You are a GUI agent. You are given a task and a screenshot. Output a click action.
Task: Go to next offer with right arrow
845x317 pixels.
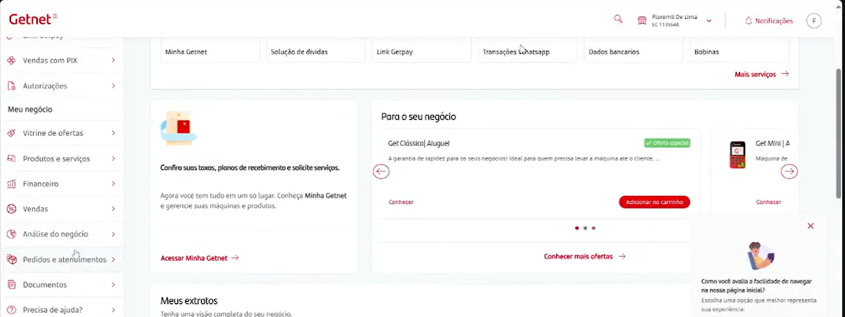pos(789,172)
